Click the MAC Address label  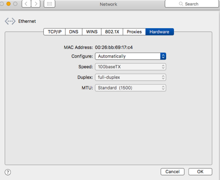(78, 47)
